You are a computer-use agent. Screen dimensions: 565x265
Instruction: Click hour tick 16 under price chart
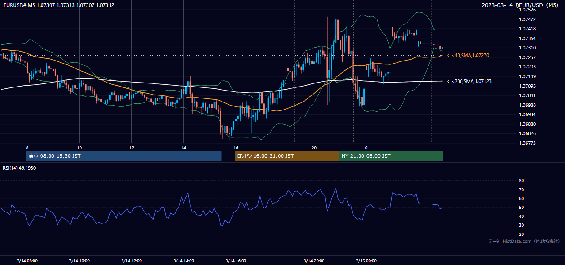click(x=236, y=148)
